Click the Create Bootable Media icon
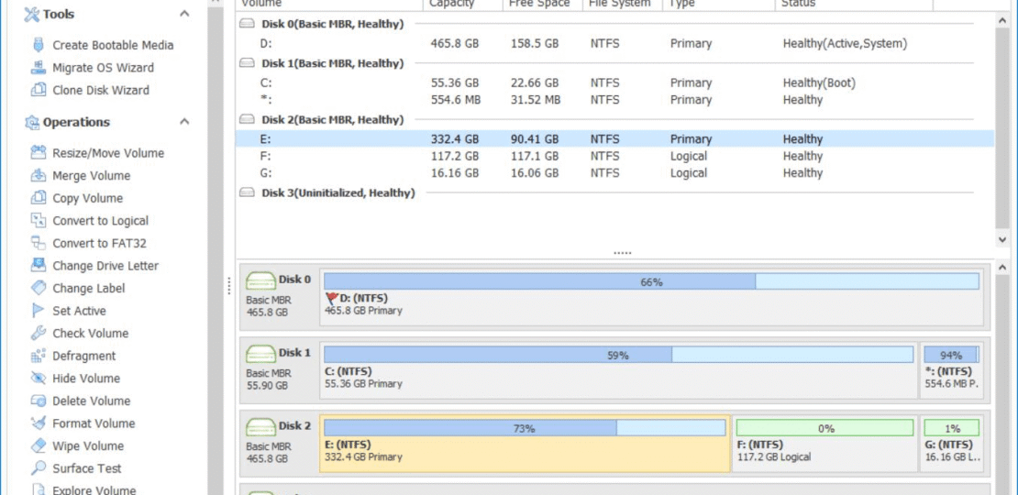This screenshot has height=495, width=1018. point(39,45)
